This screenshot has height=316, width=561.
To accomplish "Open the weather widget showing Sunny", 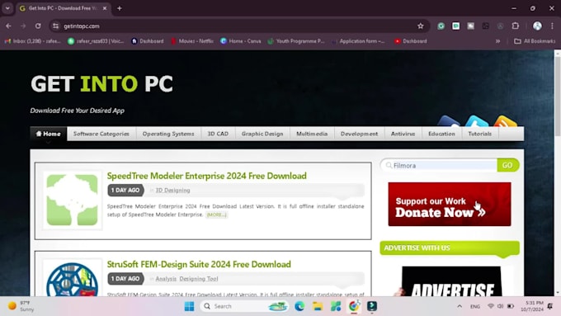I will pyautogui.click(x=21, y=306).
